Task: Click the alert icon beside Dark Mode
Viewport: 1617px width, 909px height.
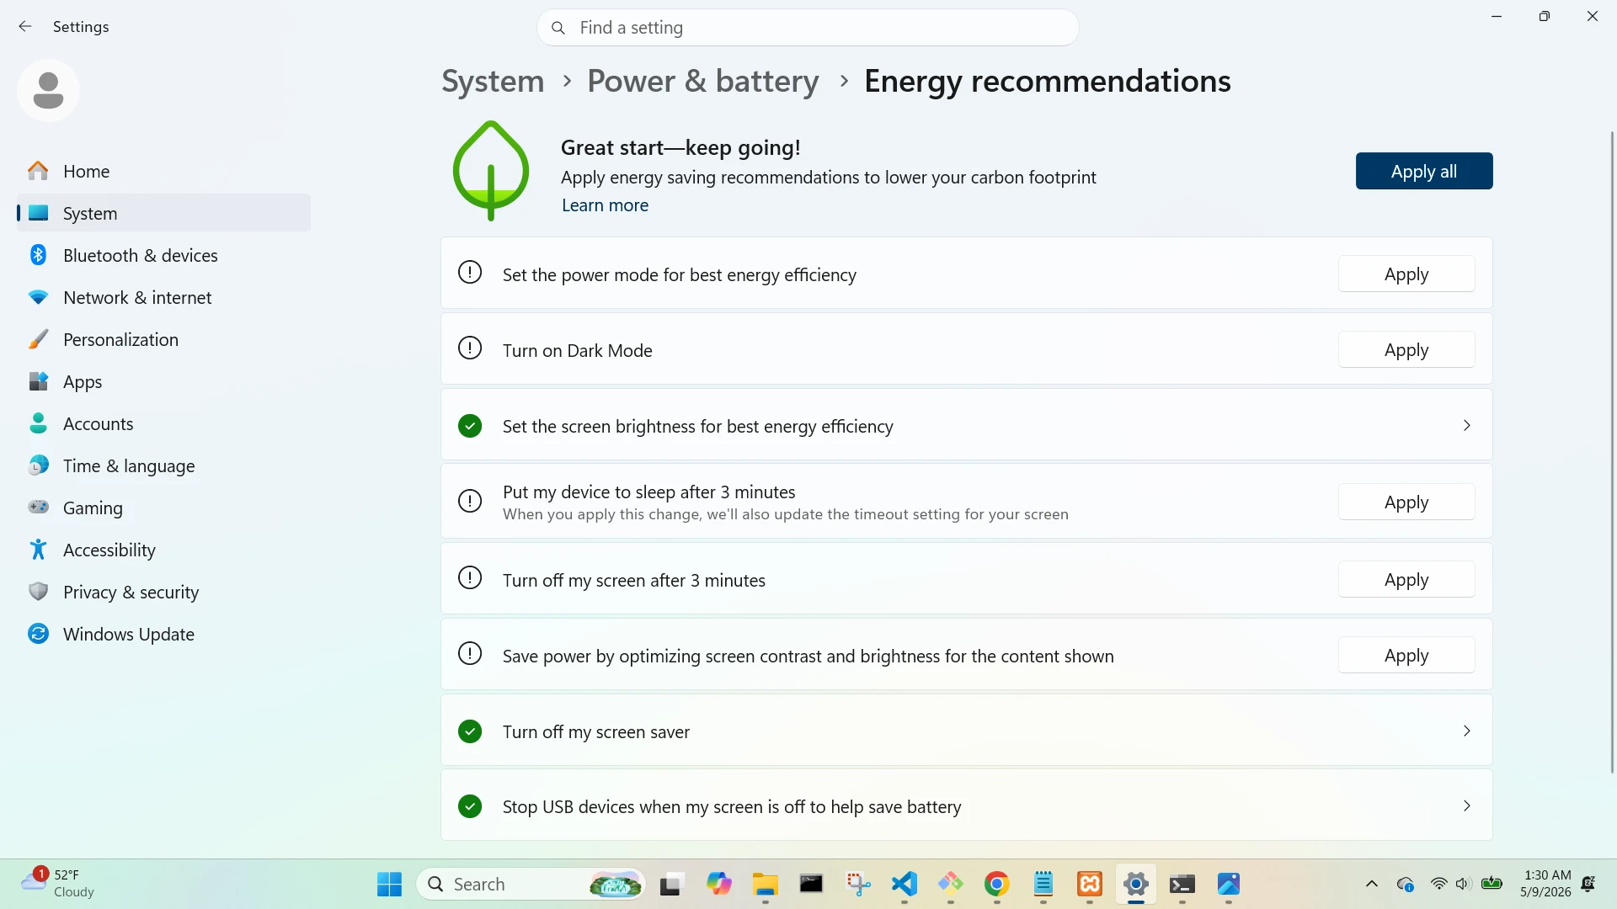Action: pos(470,348)
